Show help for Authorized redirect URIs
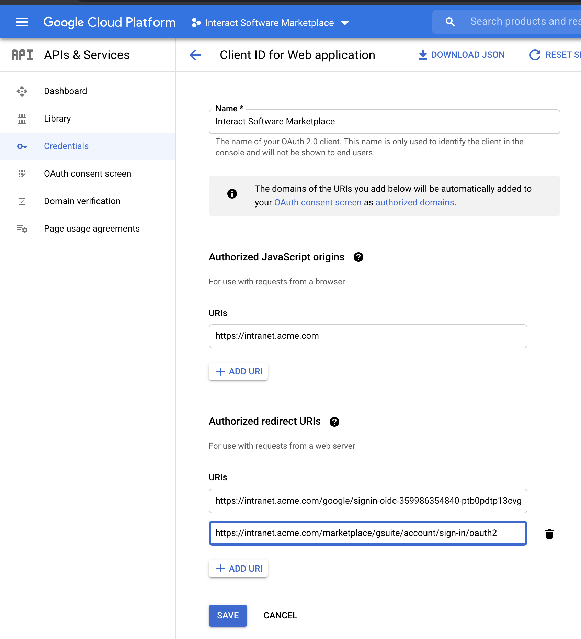 coord(334,422)
